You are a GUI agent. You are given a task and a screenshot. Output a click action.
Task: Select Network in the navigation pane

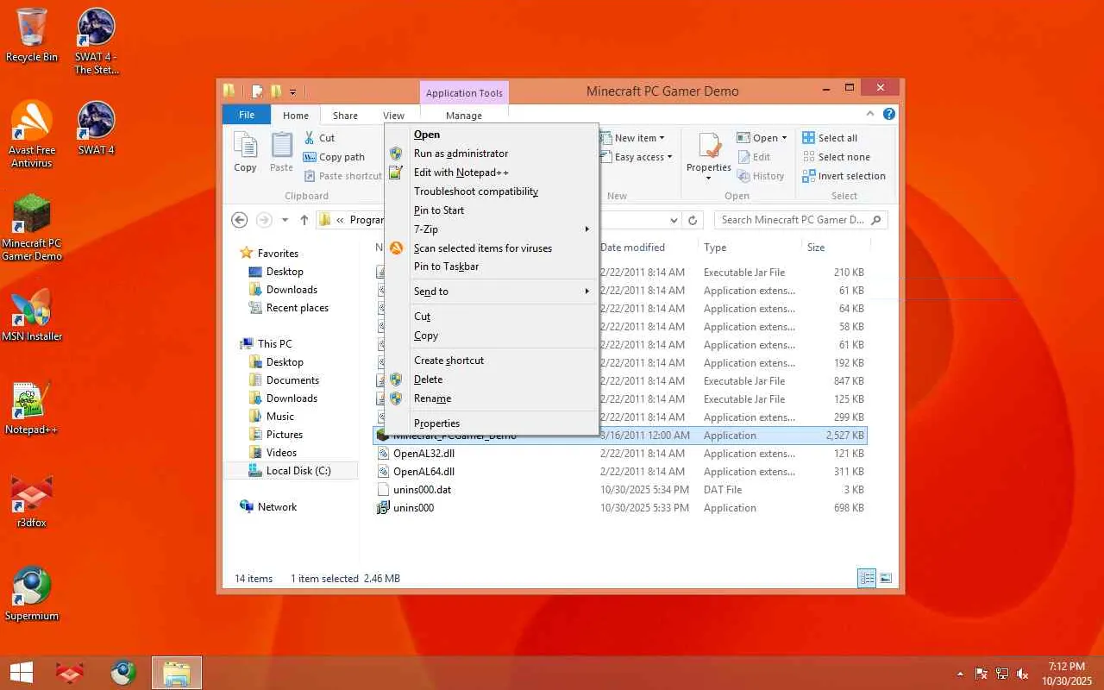tap(268, 507)
